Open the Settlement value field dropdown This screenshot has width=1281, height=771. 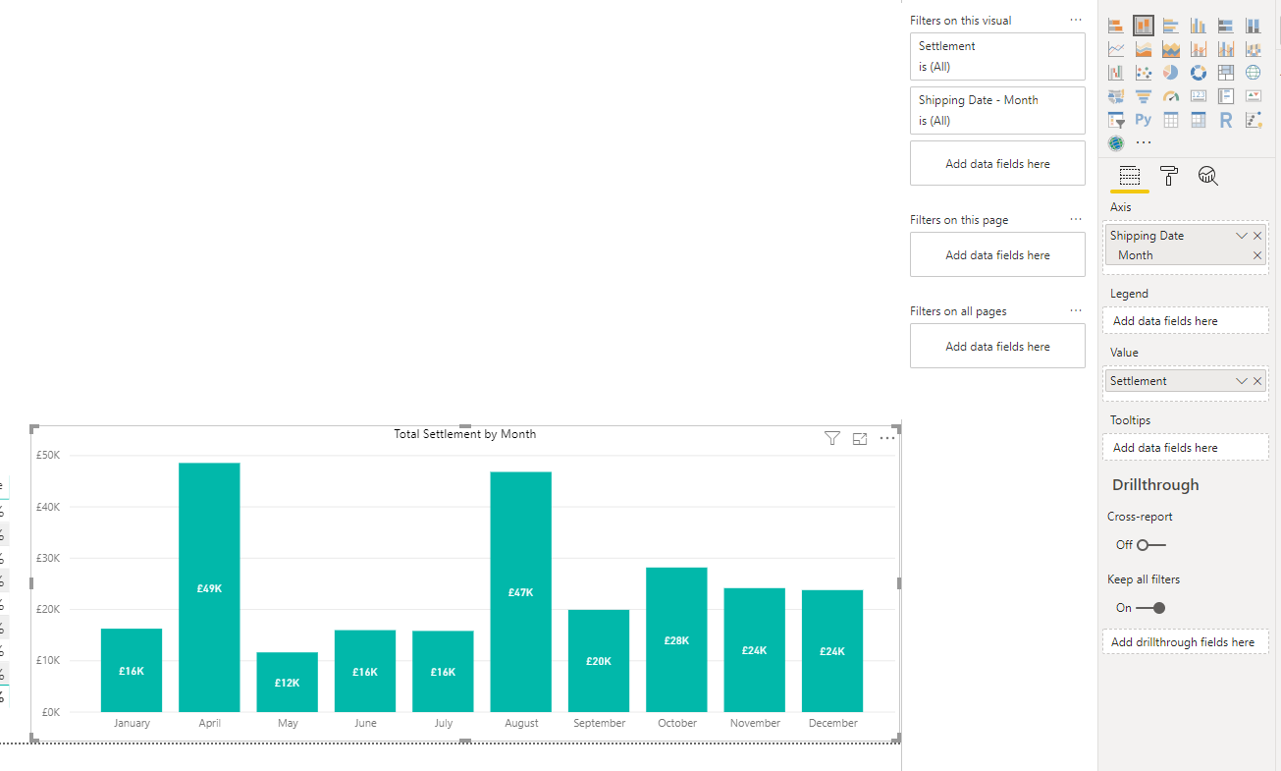[1242, 381]
